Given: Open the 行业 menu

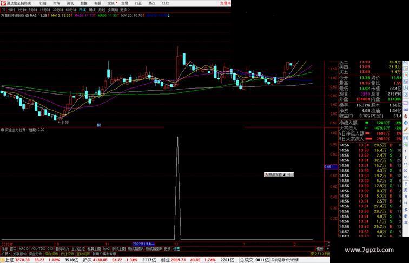Looking at the screenshot, I should click(138, 3).
